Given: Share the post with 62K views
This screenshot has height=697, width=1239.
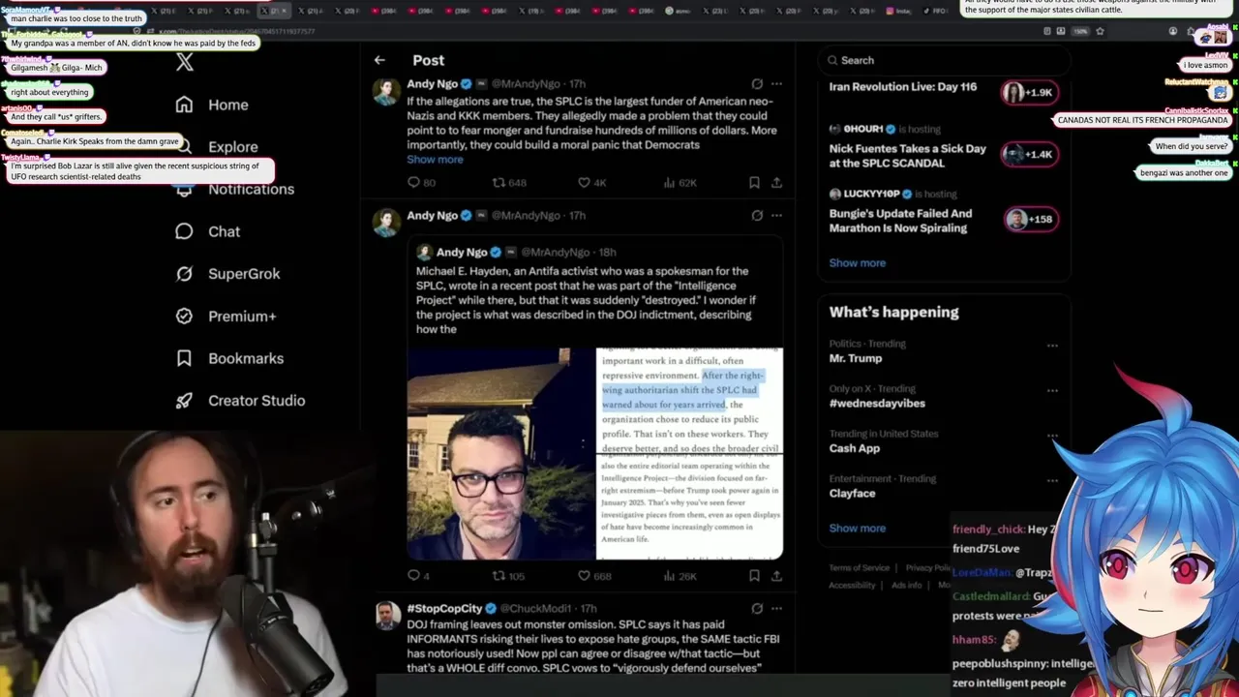Looking at the screenshot, I should click(776, 182).
